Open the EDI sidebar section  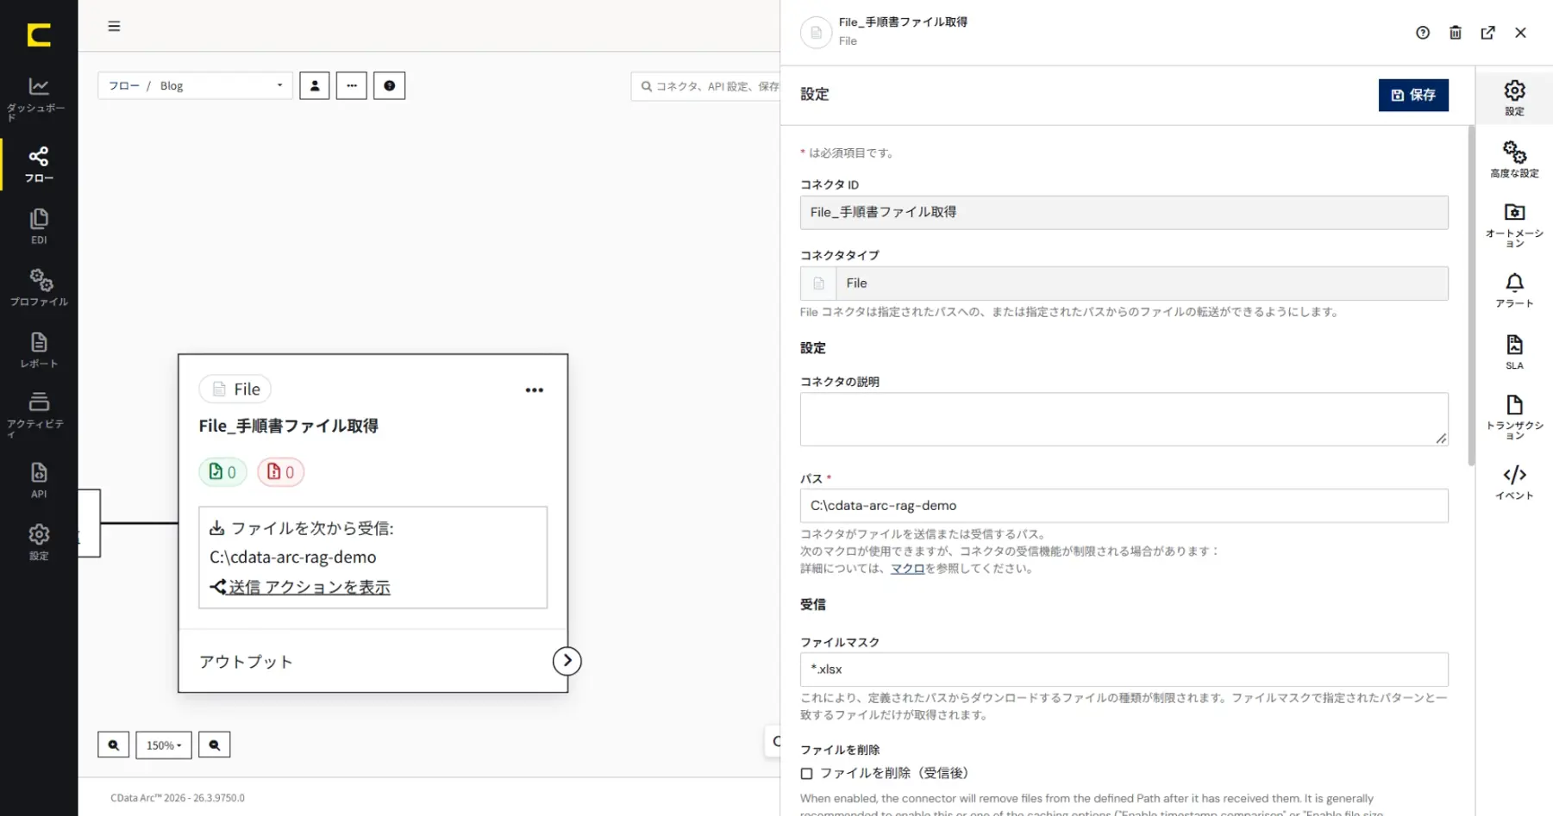point(38,226)
